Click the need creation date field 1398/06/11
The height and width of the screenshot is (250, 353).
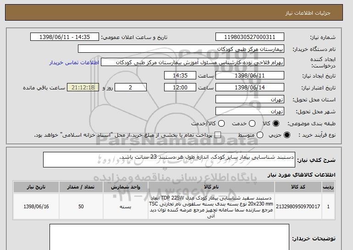pos(250,75)
